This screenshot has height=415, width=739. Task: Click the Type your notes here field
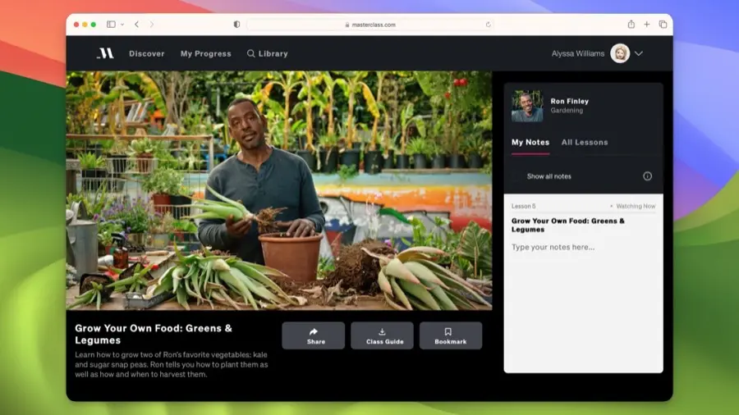[583, 247]
